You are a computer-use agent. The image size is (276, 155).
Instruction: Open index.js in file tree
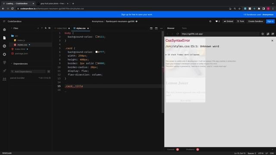click(x=21, y=40)
